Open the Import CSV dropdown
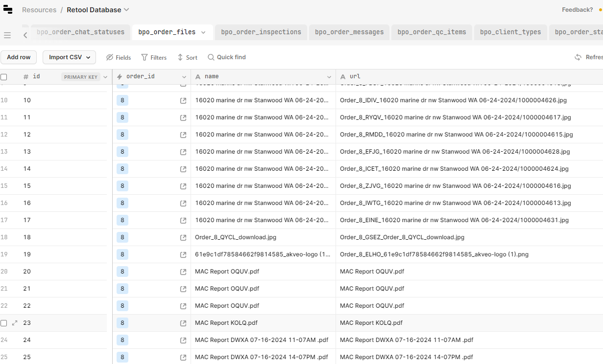 coord(69,57)
